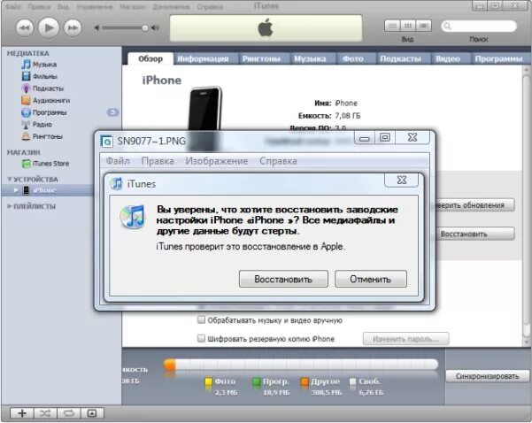532x423 pixels.
Task: Expand the iPhone device triangle
Action: click(x=16, y=190)
